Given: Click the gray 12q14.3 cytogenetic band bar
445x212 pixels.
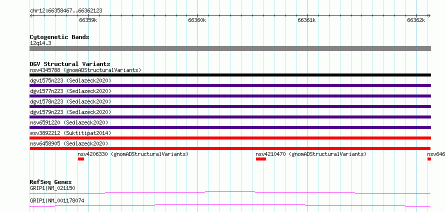Looking at the screenshot, I should click(x=230, y=48).
